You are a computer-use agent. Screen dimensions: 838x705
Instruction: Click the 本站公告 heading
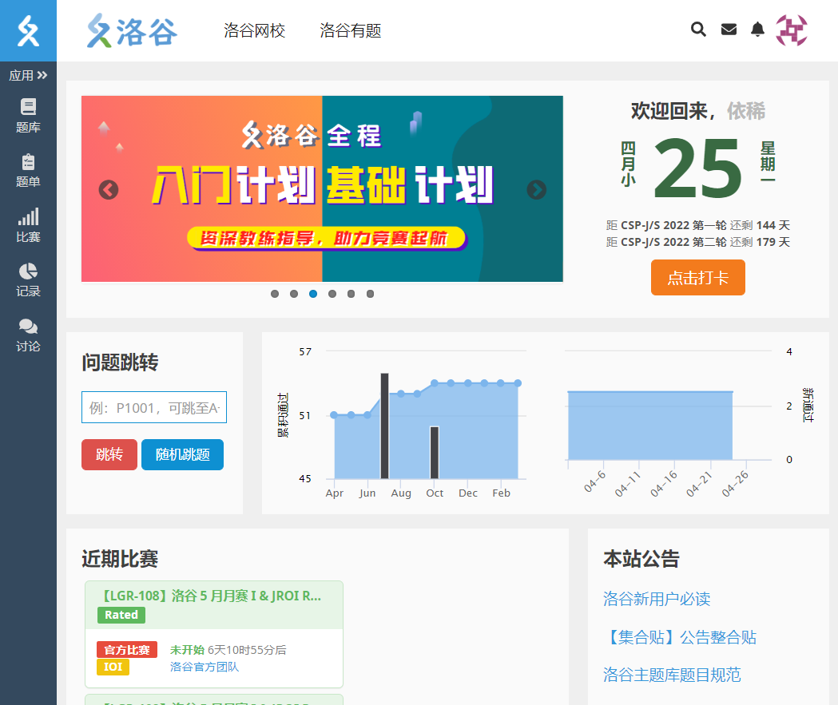pos(641,559)
